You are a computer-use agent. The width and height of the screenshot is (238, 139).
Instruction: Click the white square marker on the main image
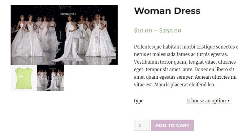point(63,35)
